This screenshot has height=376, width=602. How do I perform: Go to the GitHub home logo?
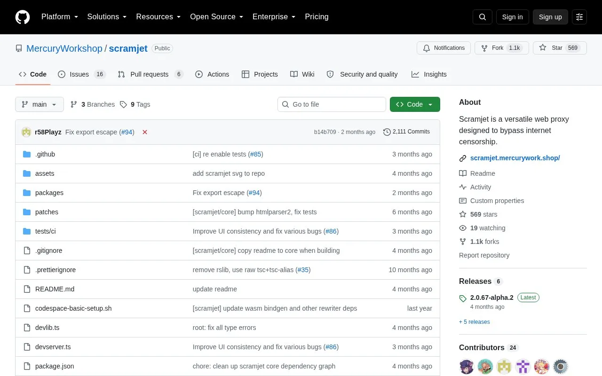click(23, 17)
